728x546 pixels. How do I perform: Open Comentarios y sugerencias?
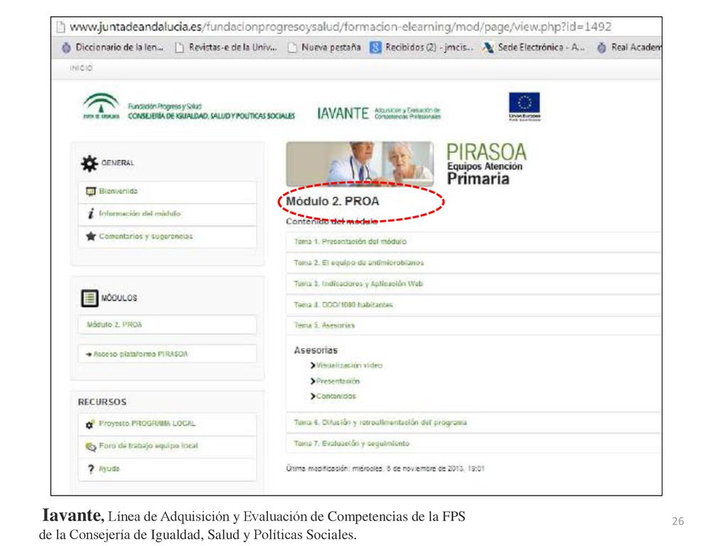coord(167,237)
